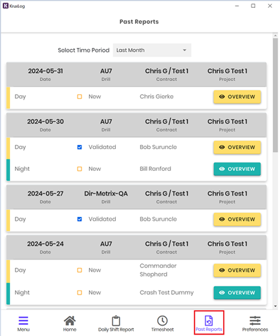
Task: Click the vertical scrollbar thumb
Action: click(x=275, y=95)
